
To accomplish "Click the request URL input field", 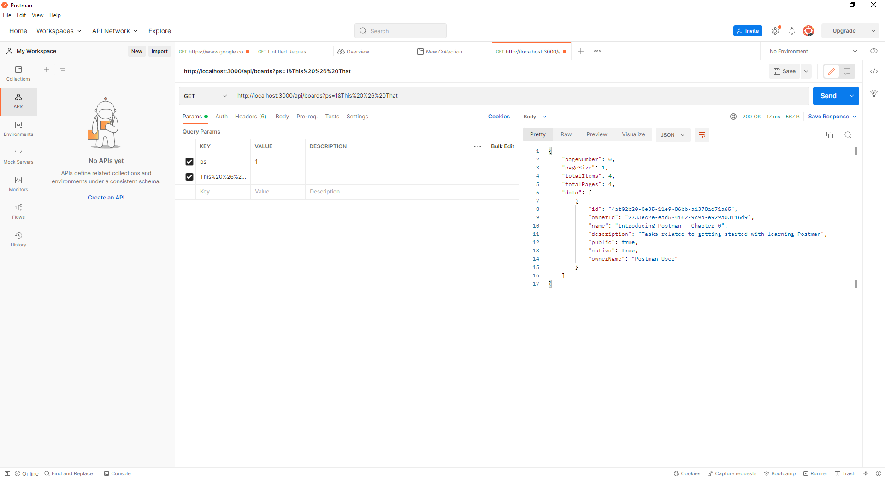I will (520, 96).
